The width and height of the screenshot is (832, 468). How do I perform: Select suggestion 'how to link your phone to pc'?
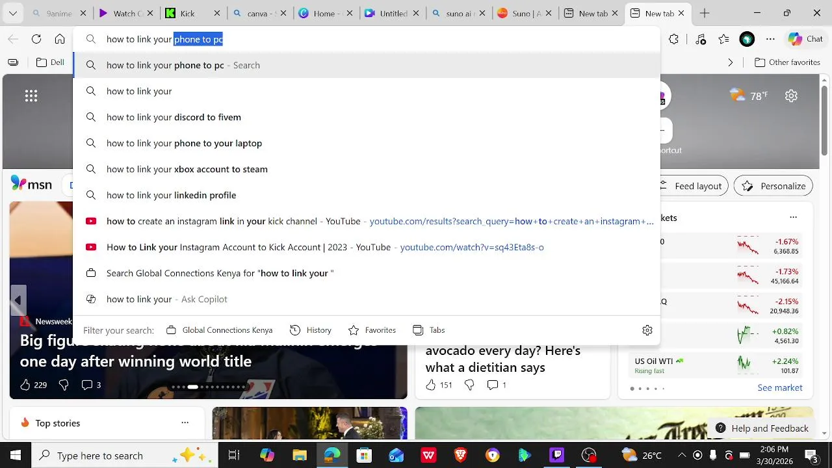[367, 65]
